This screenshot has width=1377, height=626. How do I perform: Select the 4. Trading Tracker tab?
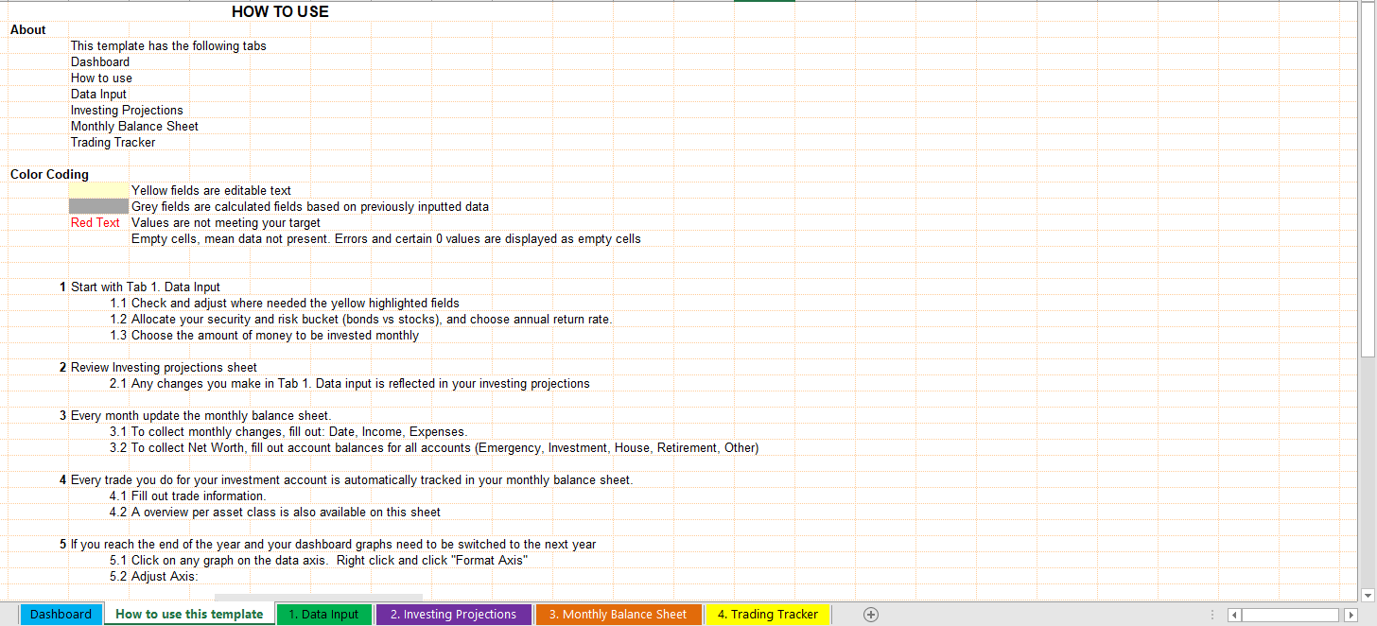767,615
